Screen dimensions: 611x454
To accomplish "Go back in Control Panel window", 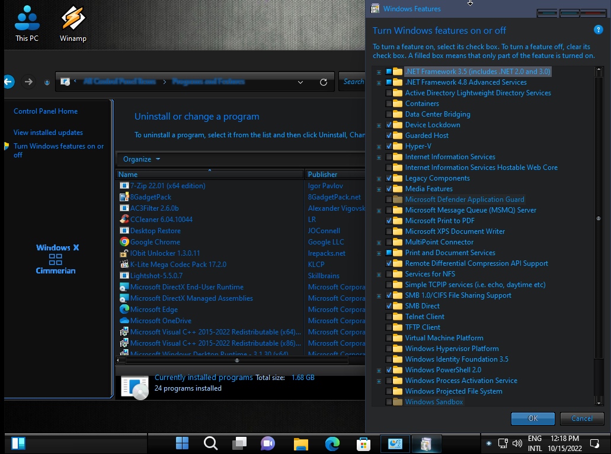I will pos(8,82).
